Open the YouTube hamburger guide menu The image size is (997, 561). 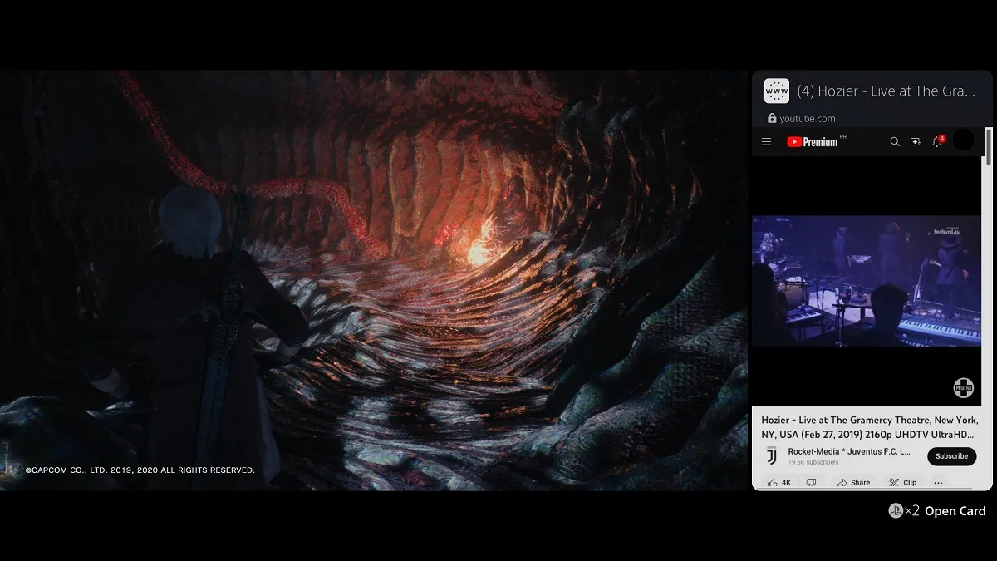766,142
